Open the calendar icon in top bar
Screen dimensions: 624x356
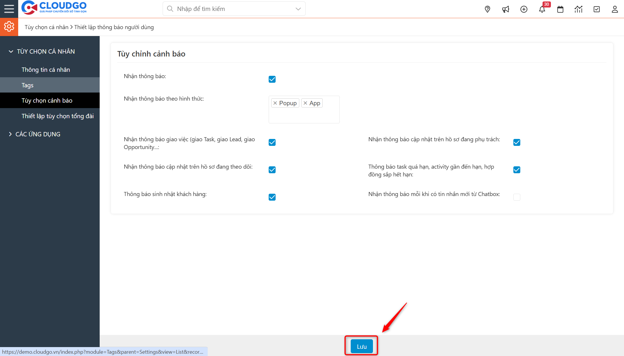pos(560,9)
